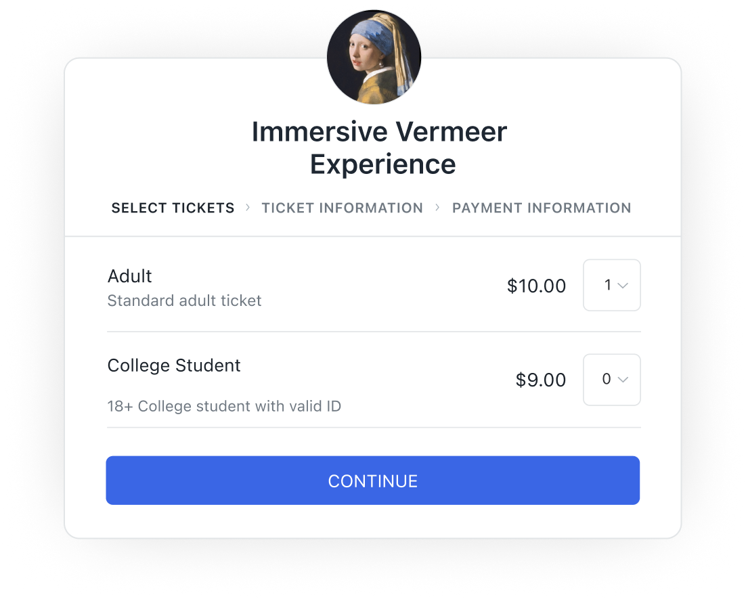
Task: Select the SELECT TICKETS step
Action: (173, 208)
